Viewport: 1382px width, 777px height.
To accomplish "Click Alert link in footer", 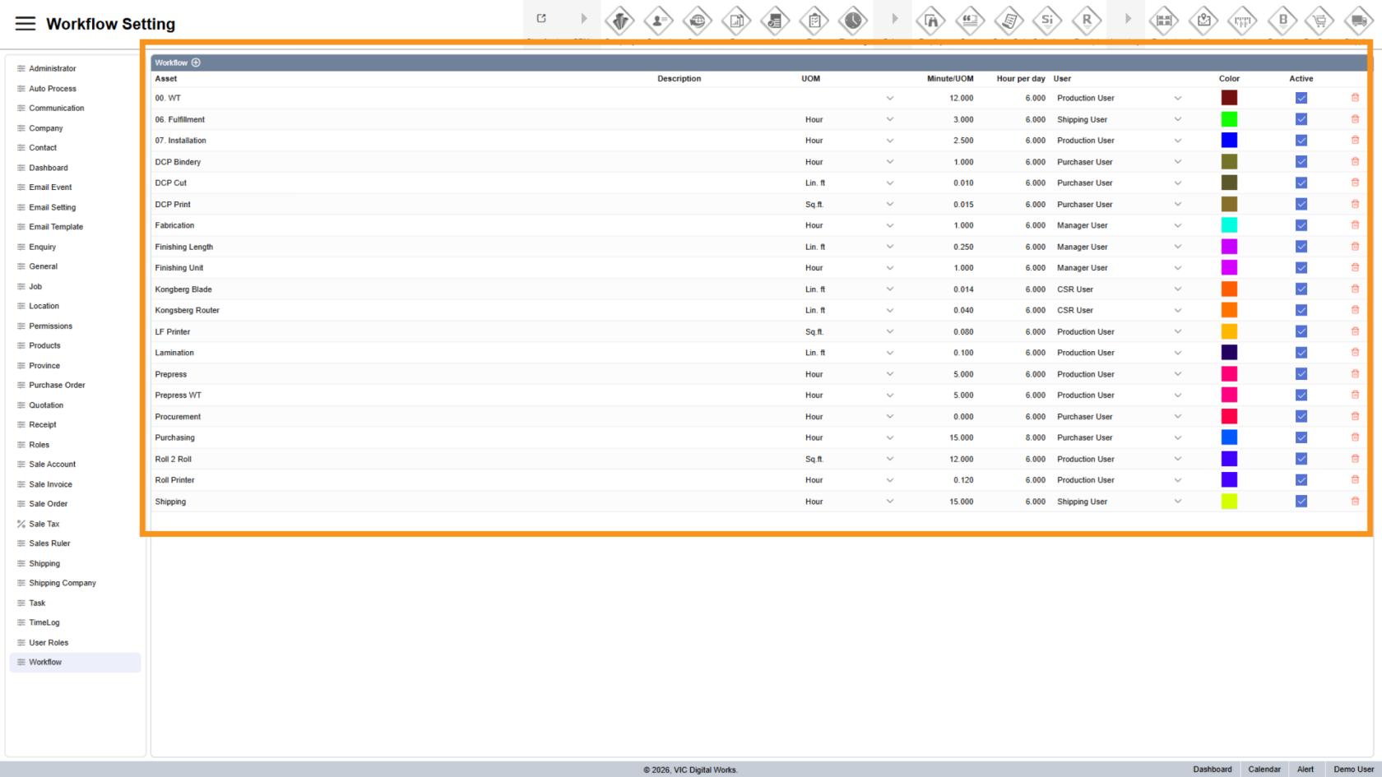I will pyautogui.click(x=1305, y=770).
